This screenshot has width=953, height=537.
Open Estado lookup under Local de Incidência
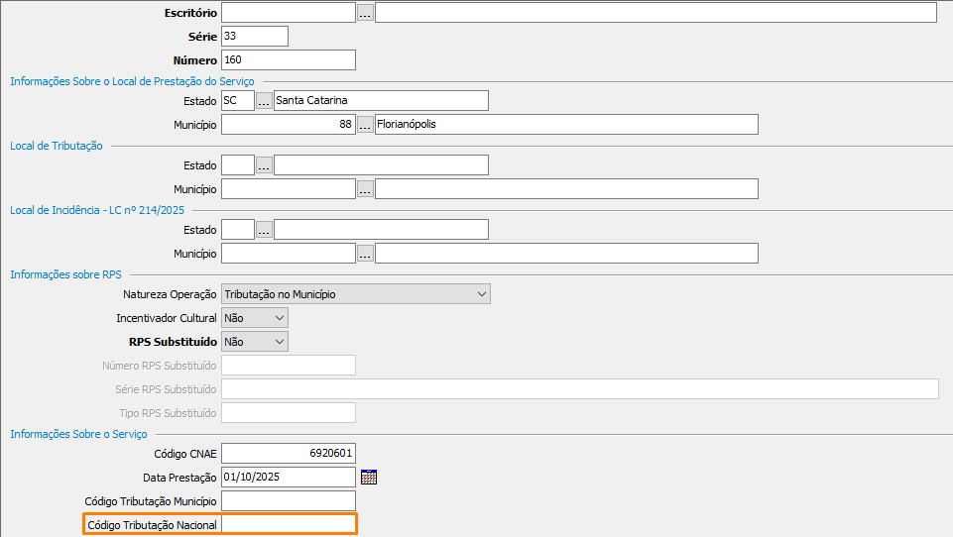coord(264,230)
